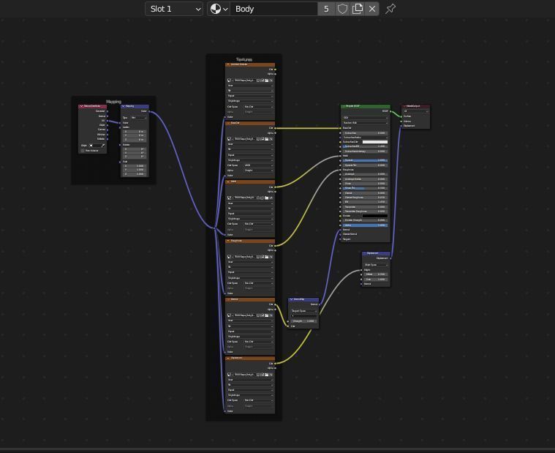Edit the Body material name field
The image size is (555, 453).
click(273, 9)
